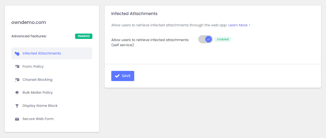Click the Display Name Block funnel icon

[x=17, y=106]
